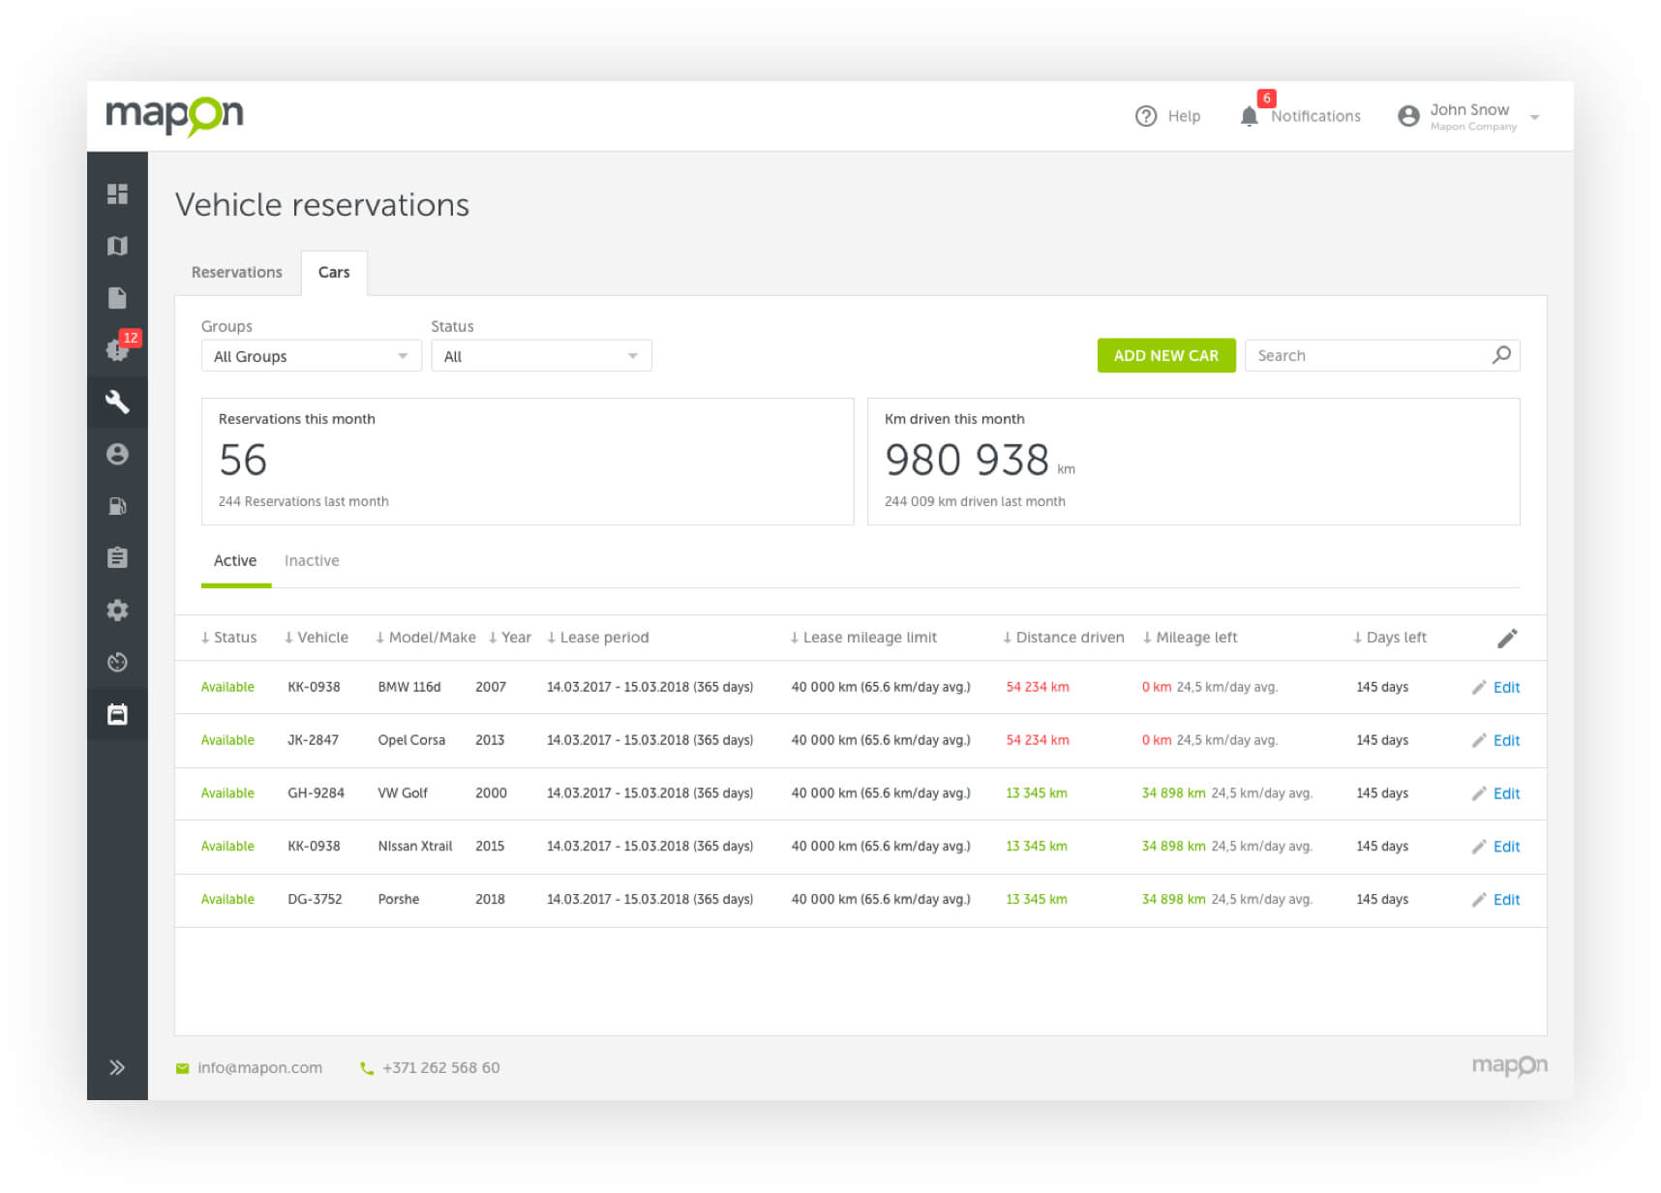
Task: Sort the table by Status column
Action: pyautogui.click(x=228, y=638)
